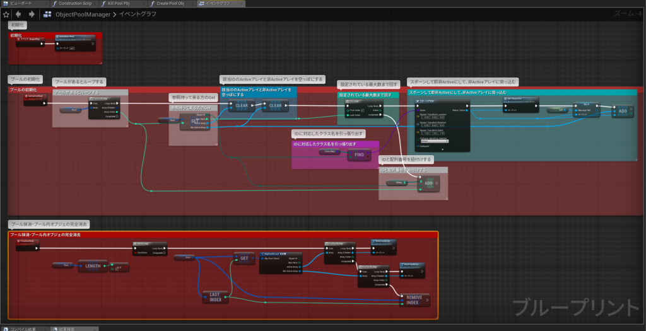
Task: Click the Spawn Transform Location X field
Action: pos(424,117)
